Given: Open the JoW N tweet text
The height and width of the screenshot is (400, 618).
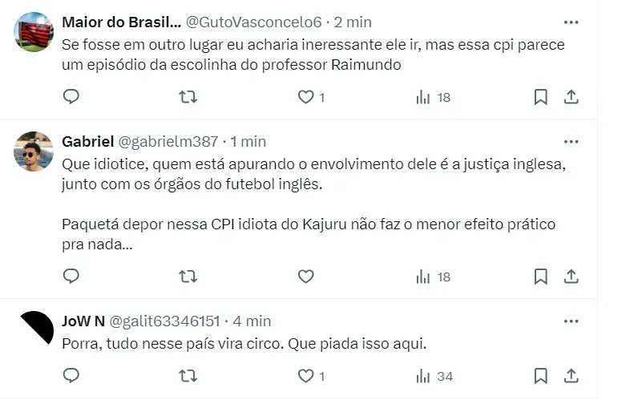Looking at the screenshot, I should (x=244, y=343).
